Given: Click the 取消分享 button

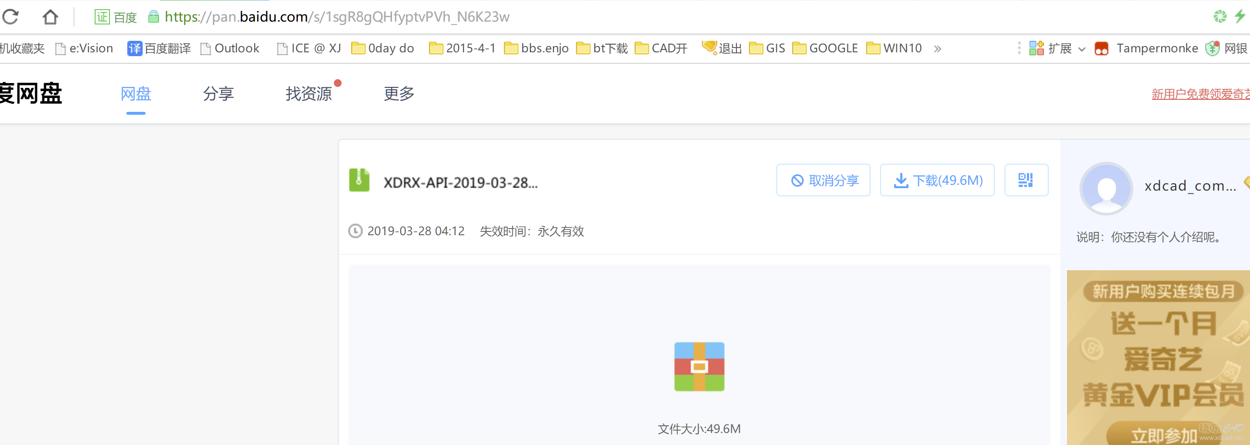Looking at the screenshot, I should pos(823,180).
